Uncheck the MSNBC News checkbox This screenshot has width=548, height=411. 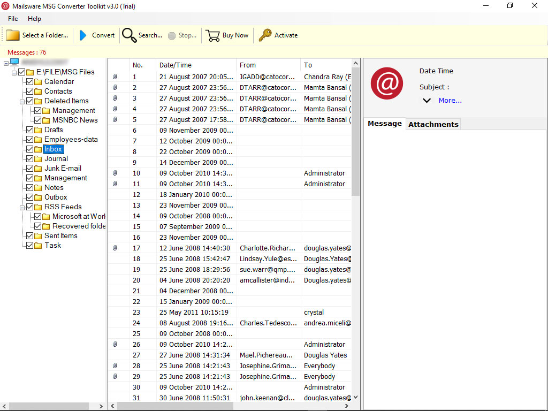(38, 120)
